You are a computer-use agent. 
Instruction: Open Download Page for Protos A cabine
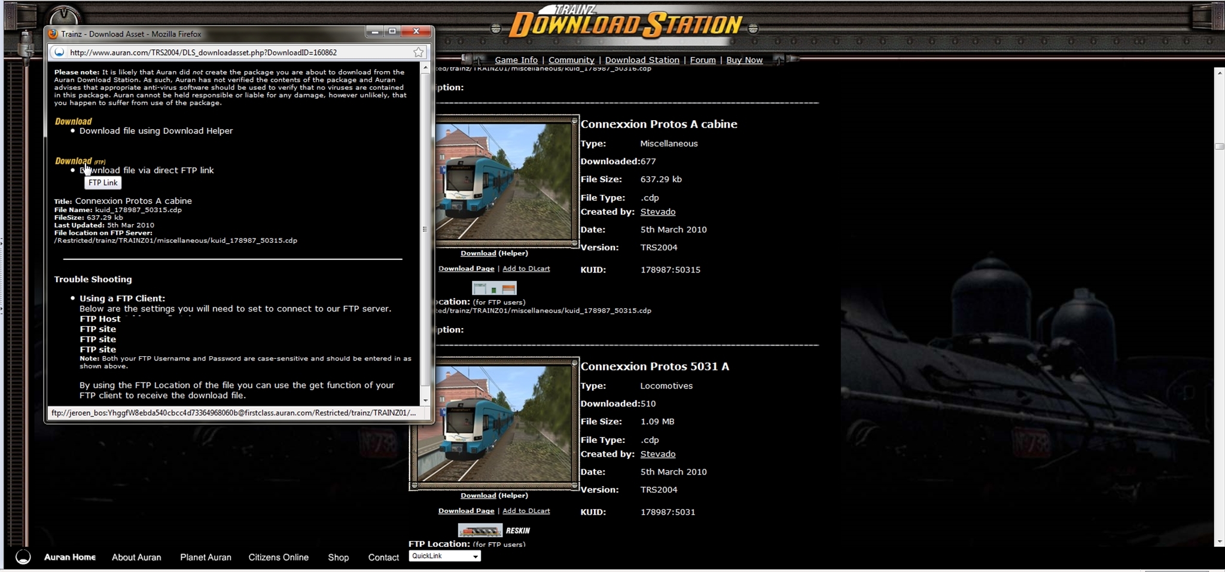[467, 269]
